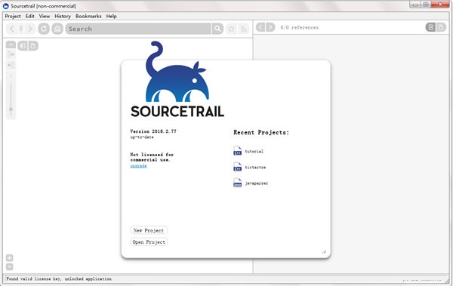Screen dimensions: 453x286
Task: Switch code view to snippet list mode
Action: tap(430, 27)
